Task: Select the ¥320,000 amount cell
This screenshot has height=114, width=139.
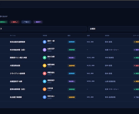Action: pyautogui.click(x=91, y=81)
